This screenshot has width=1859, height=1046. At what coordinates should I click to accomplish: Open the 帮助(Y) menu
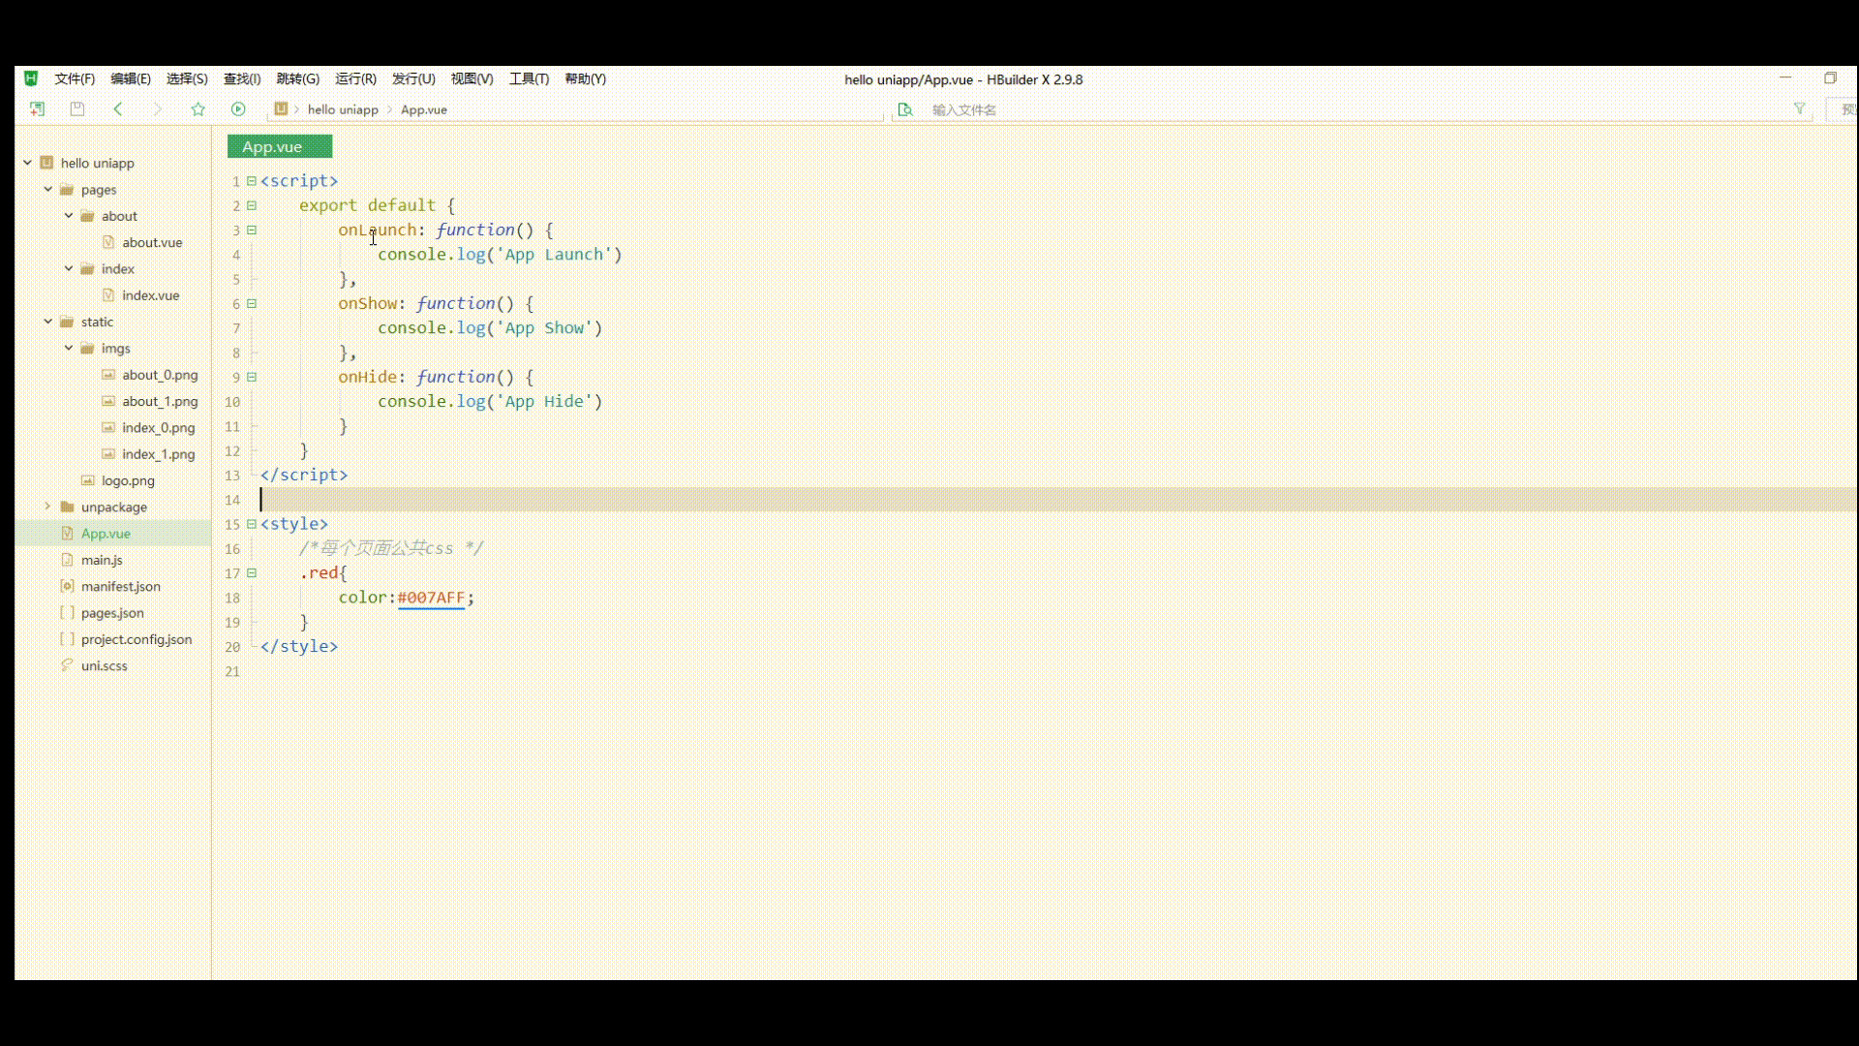pyautogui.click(x=585, y=79)
